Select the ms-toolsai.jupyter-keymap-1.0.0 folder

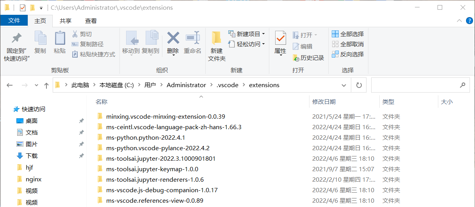point(152,169)
